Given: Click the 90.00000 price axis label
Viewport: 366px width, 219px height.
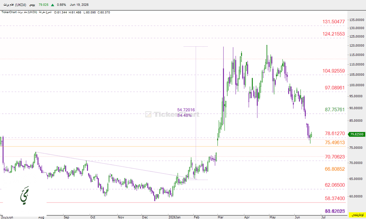Looking at the screenshot, I should coord(357,108).
